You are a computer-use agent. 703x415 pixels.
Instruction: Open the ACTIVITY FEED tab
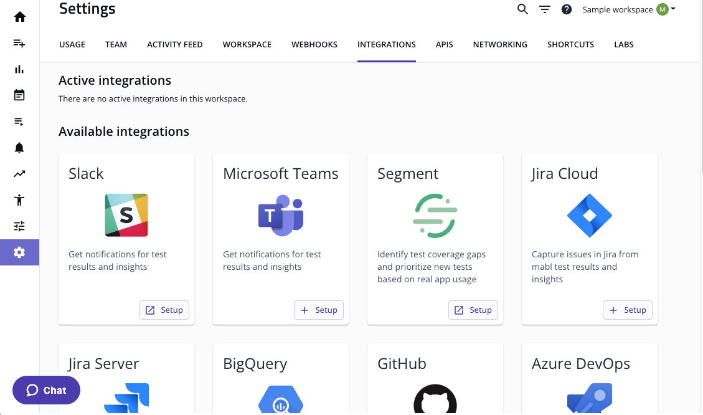point(175,44)
